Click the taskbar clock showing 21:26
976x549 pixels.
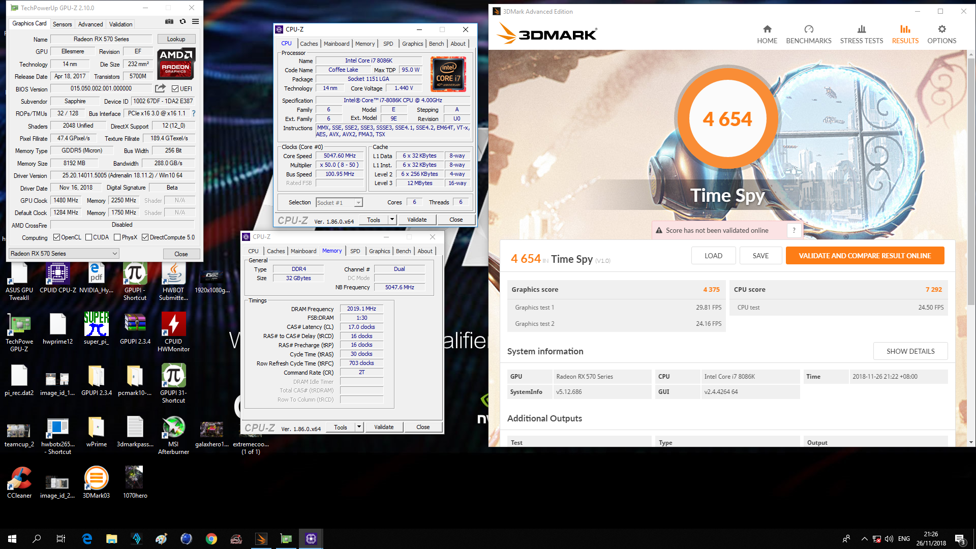coord(931,539)
